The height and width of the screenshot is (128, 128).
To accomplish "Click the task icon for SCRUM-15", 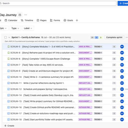I will pyautogui.click(x=9, y=101).
